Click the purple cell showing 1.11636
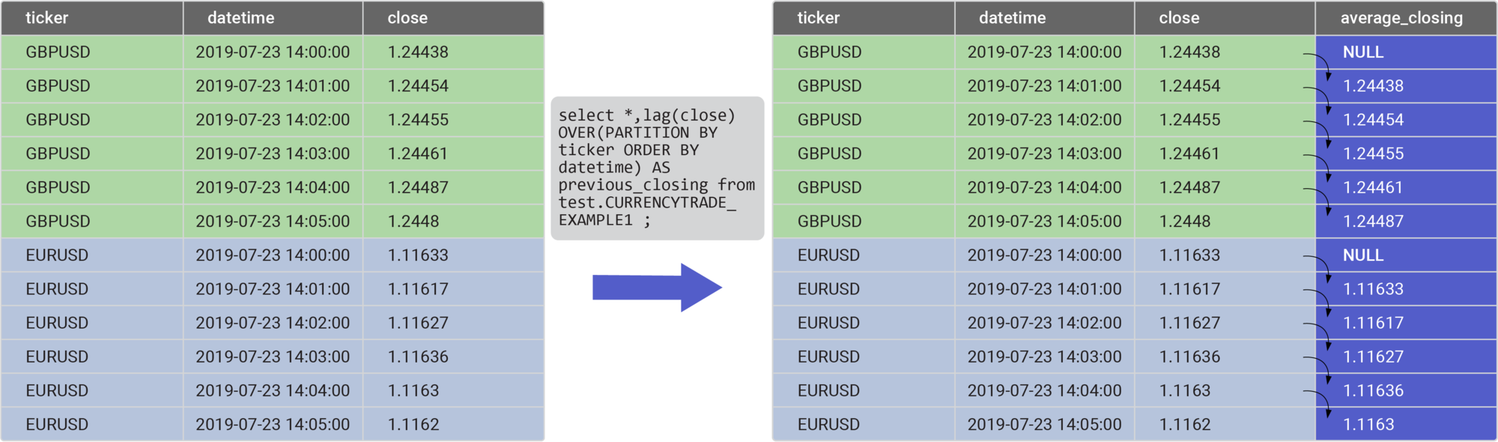The height and width of the screenshot is (442, 1498). [x=1406, y=390]
